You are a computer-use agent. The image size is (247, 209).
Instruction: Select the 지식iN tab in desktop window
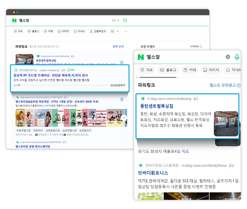(80, 31)
